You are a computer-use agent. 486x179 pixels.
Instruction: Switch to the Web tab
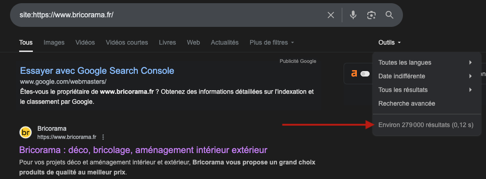click(193, 43)
